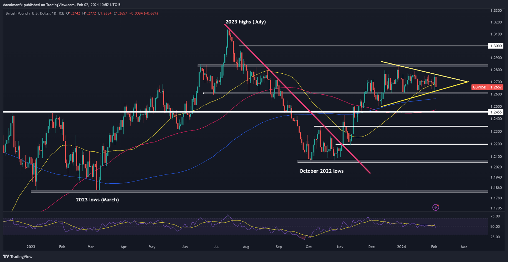Image resolution: width=508 pixels, height=262 pixels.
Task: Click the Jun label on the time axis
Action: [x=185, y=246]
